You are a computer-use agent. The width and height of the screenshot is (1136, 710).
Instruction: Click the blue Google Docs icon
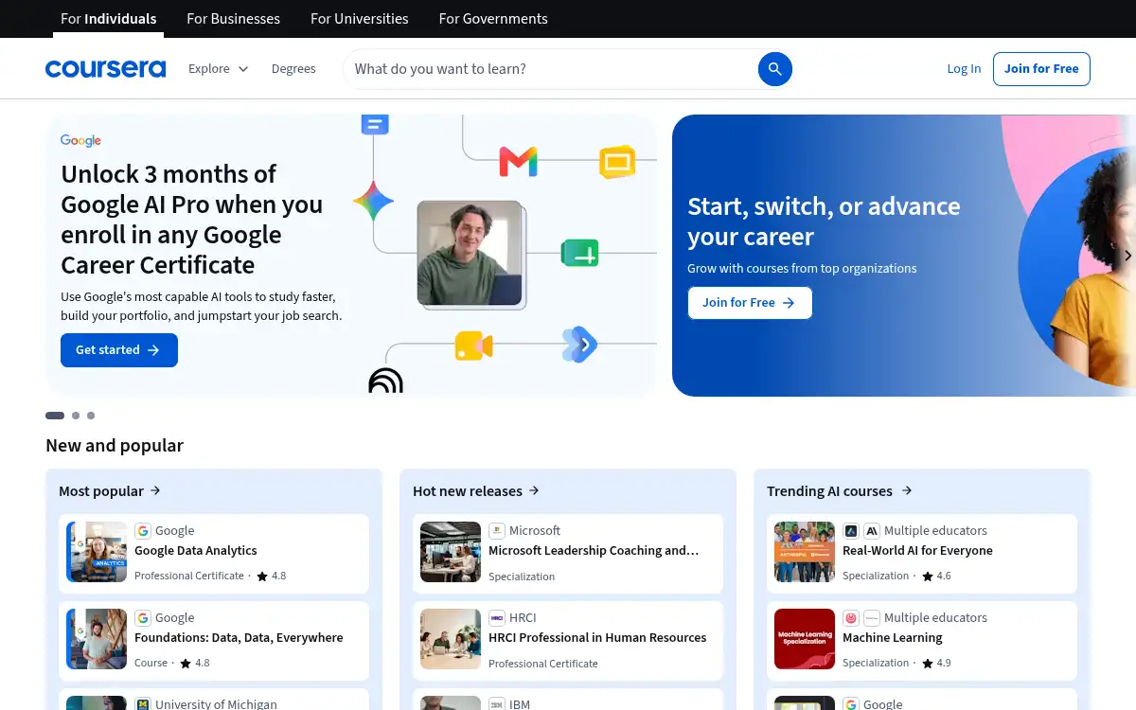tap(375, 124)
